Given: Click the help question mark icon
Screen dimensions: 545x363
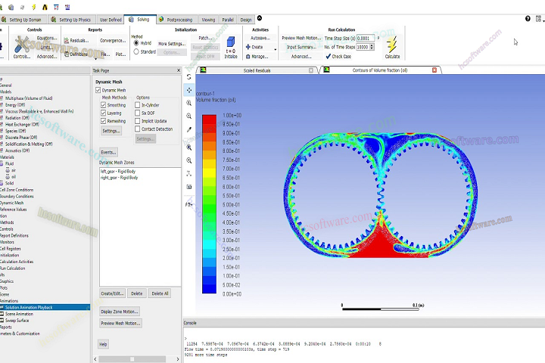Looking at the screenshot, I should coord(528,19).
